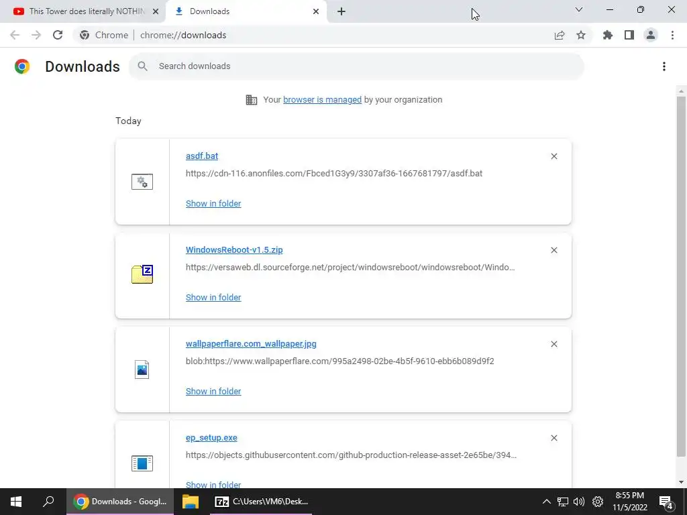Screen dimensions: 687x515
Task: Select the Chrome Downloads taskbar button
Action: tap(120, 502)
